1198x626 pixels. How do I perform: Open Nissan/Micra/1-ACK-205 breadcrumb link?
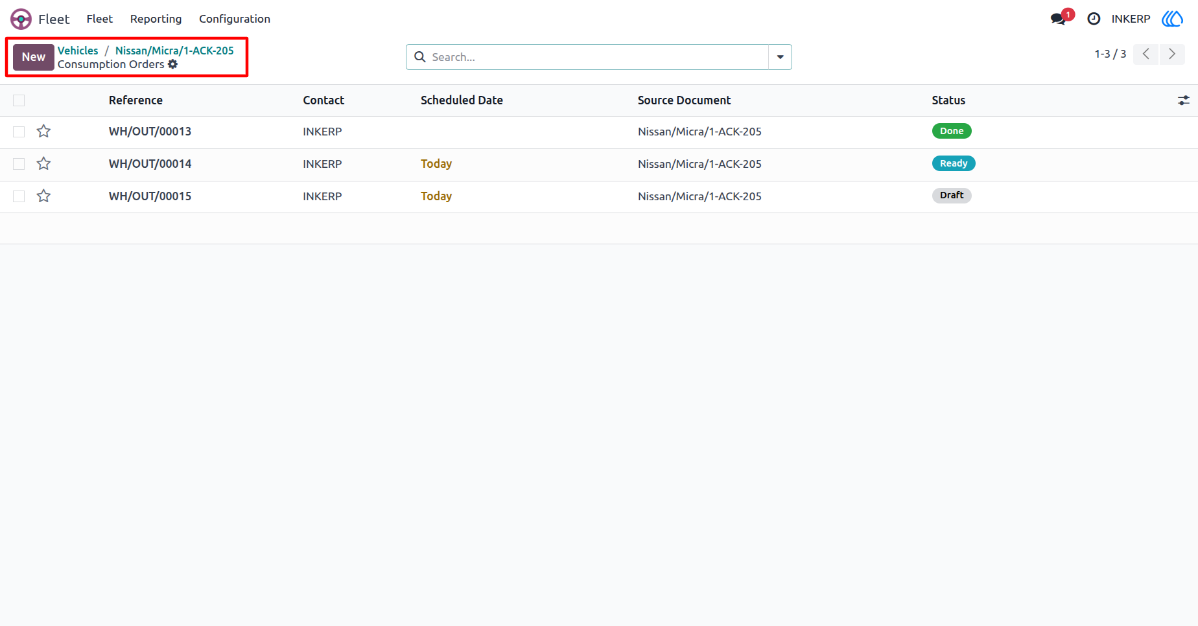click(x=174, y=51)
